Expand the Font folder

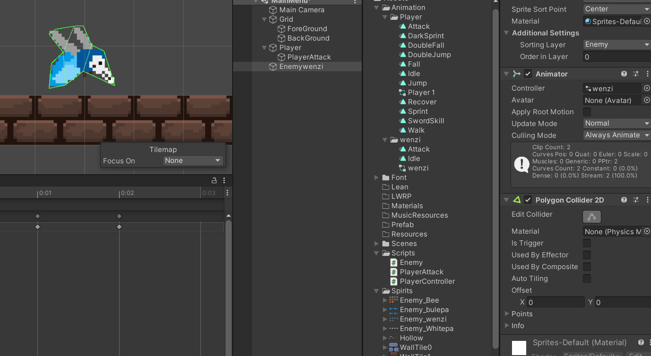click(x=376, y=178)
